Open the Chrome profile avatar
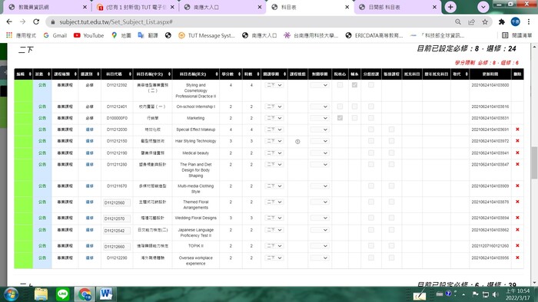 pos(516,22)
